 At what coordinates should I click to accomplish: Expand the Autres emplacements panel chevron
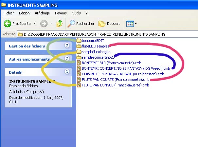click(67, 58)
